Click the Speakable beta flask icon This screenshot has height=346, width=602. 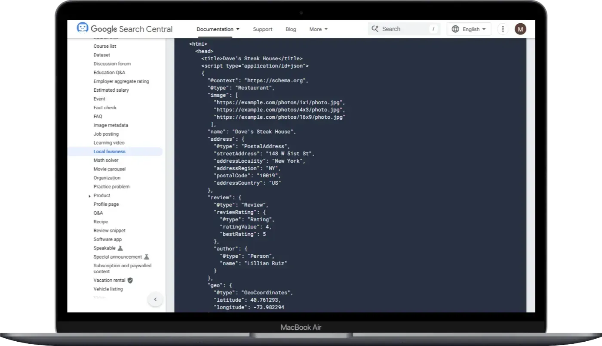tap(120, 248)
